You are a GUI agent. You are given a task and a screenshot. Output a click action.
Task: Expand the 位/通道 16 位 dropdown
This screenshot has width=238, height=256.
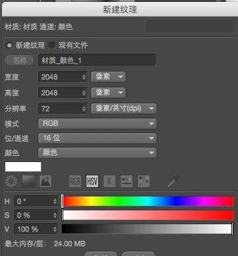coord(98,138)
